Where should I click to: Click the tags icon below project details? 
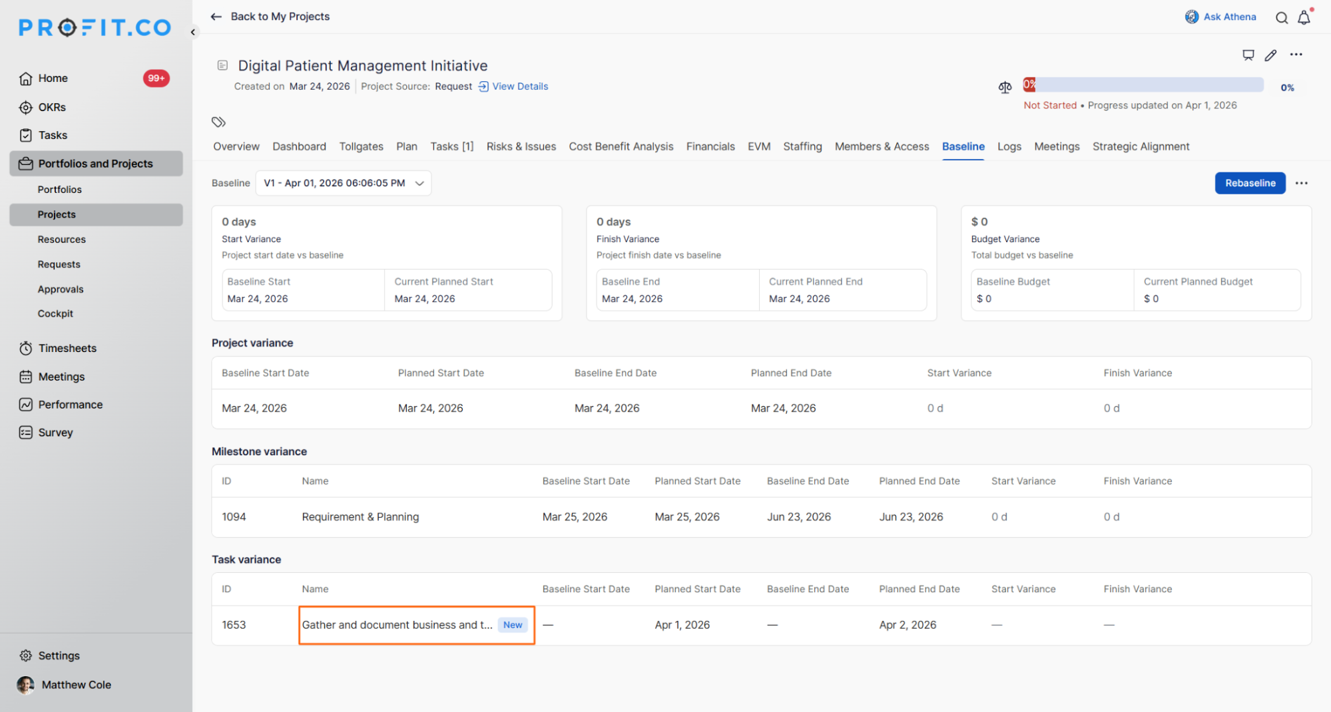pos(218,122)
